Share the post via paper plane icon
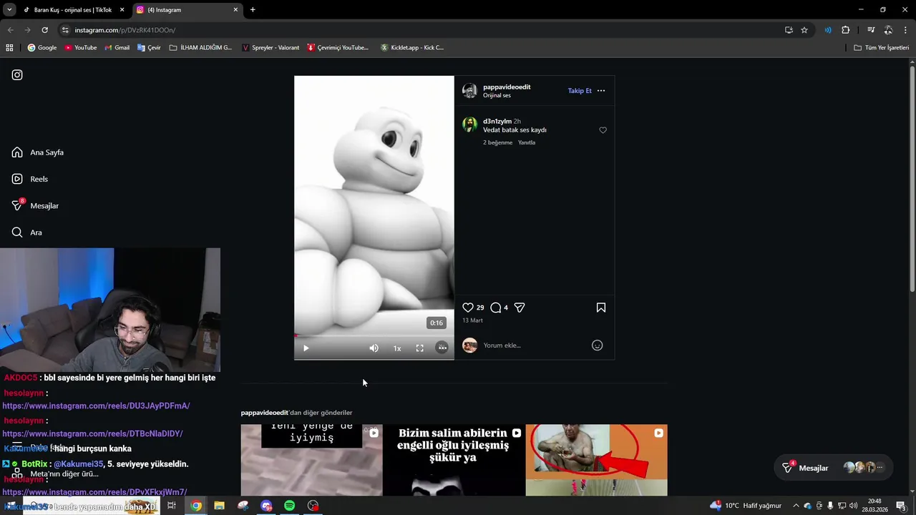This screenshot has width=916, height=515. pyautogui.click(x=520, y=308)
